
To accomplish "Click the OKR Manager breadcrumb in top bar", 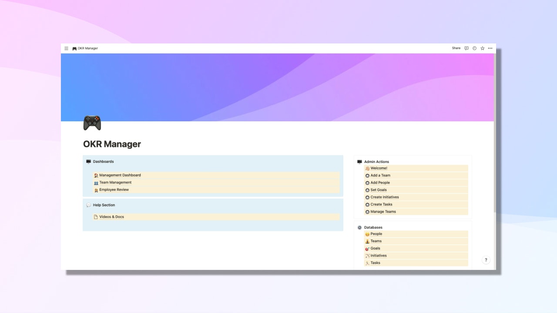I will 85,48.
